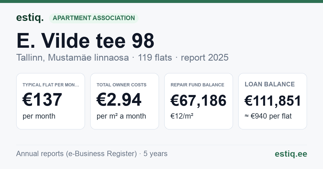Click the estiq. logo
This screenshot has height=169, width=323.
click(x=30, y=18)
